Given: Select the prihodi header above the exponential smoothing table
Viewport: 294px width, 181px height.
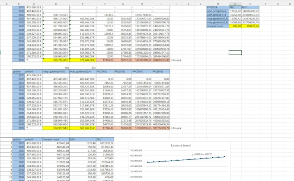Looking at the screenshot, I should 34,71.
